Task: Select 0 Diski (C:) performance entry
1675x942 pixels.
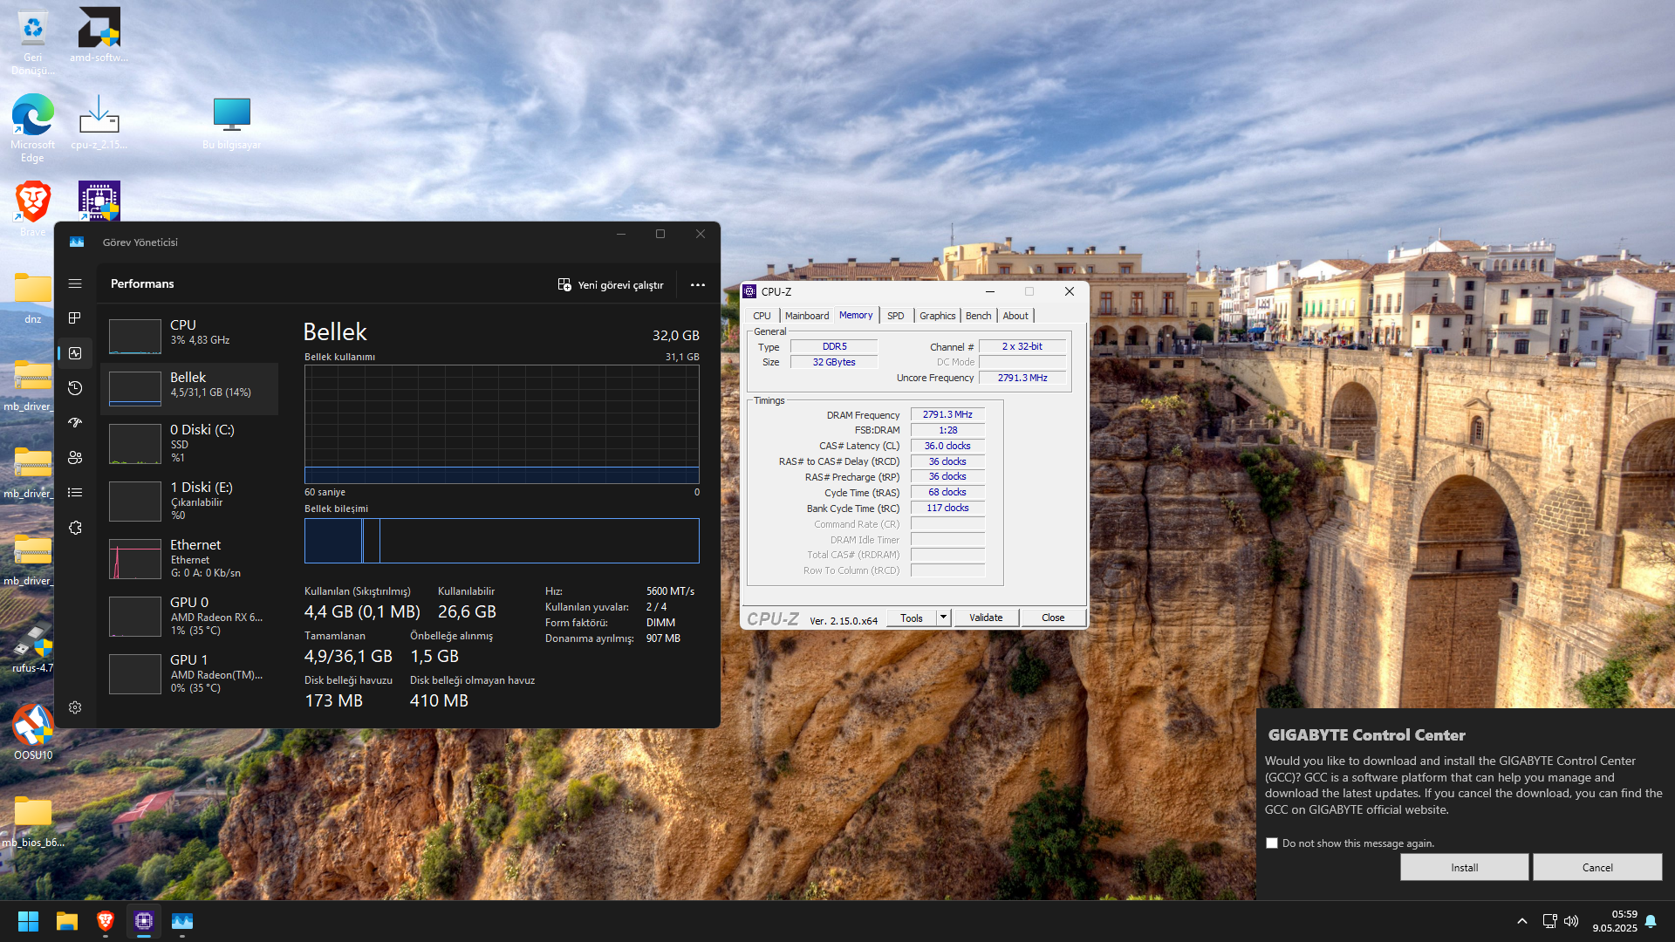Action: coord(189,443)
